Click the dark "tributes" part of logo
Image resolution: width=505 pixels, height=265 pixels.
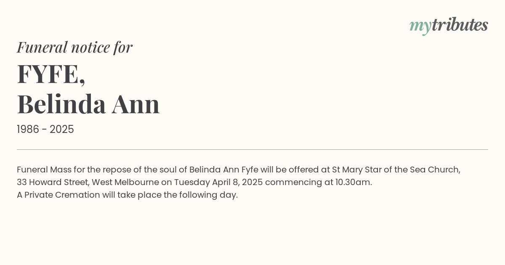tap(460, 25)
